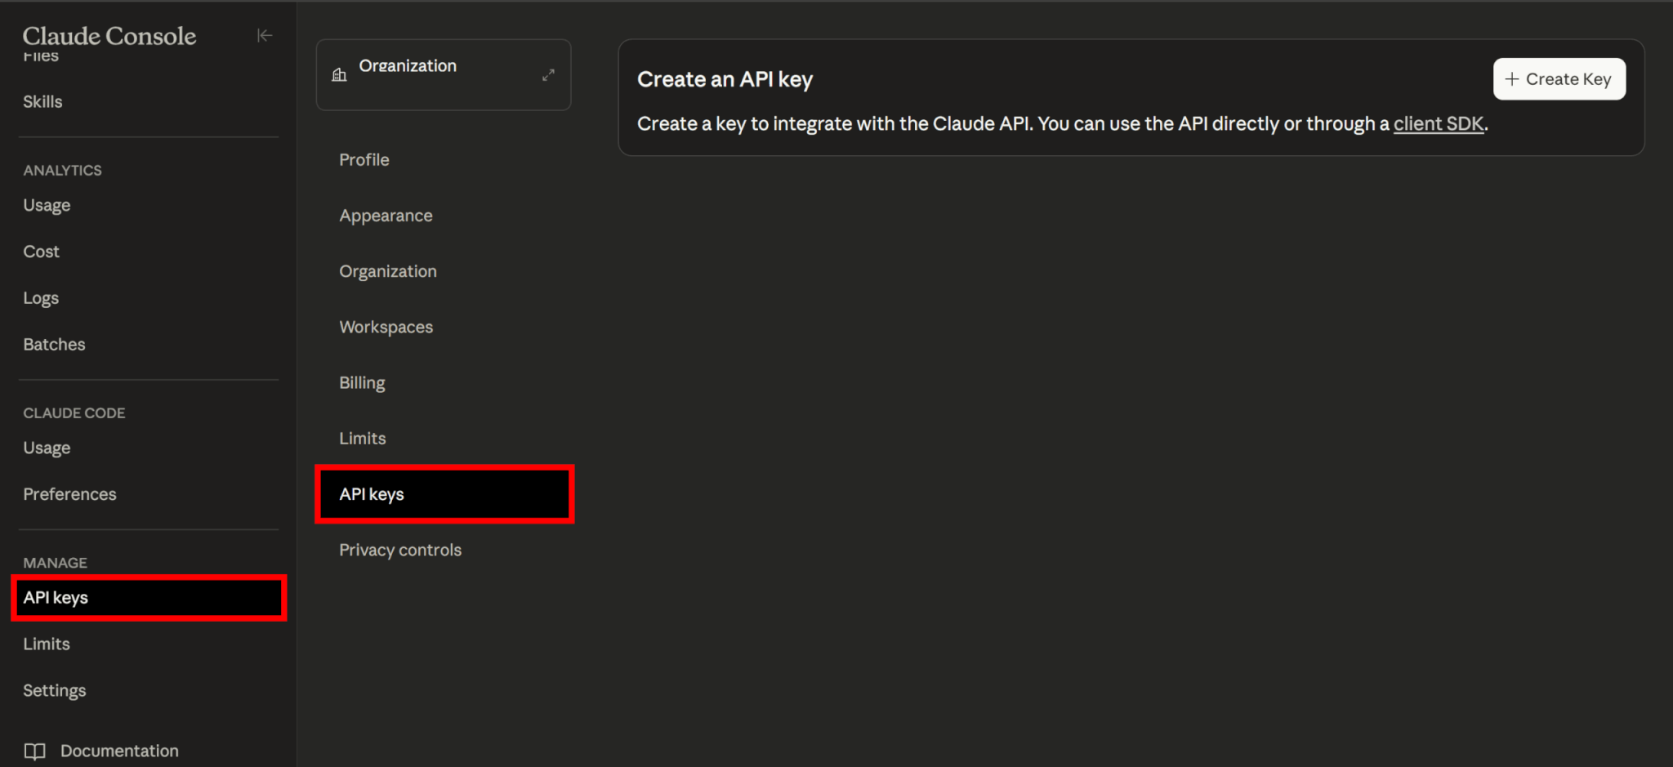
Task: Select API keys in the settings menu
Action: 372,494
